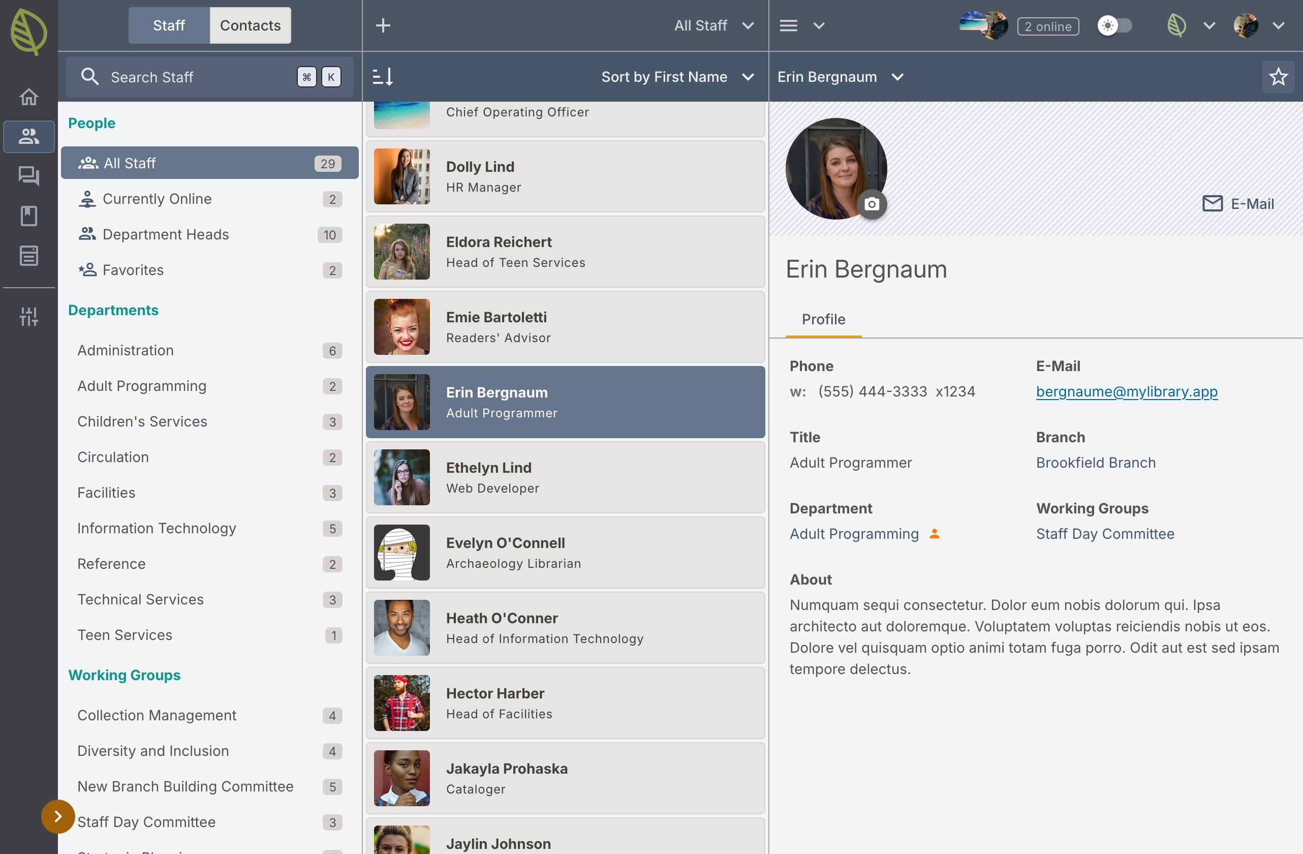Screen dimensions: 1303x854
Task: Click the E-Mail button on profile
Action: pos(1238,204)
